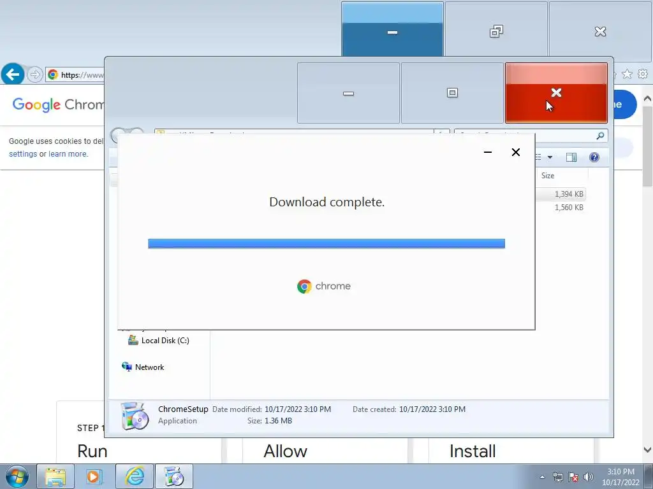Minimize the Internet Explorer window

pyautogui.click(x=392, y=29)
